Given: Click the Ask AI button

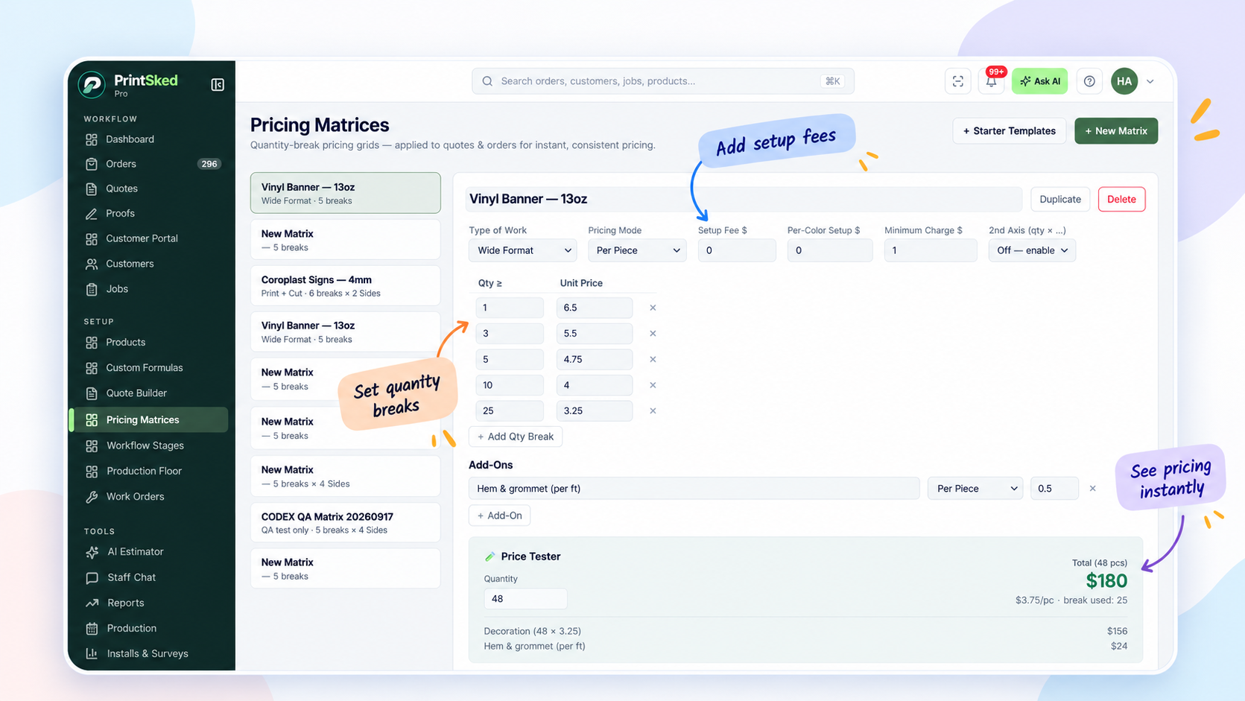Looking at the screenshot, I should click(1039, 81).
